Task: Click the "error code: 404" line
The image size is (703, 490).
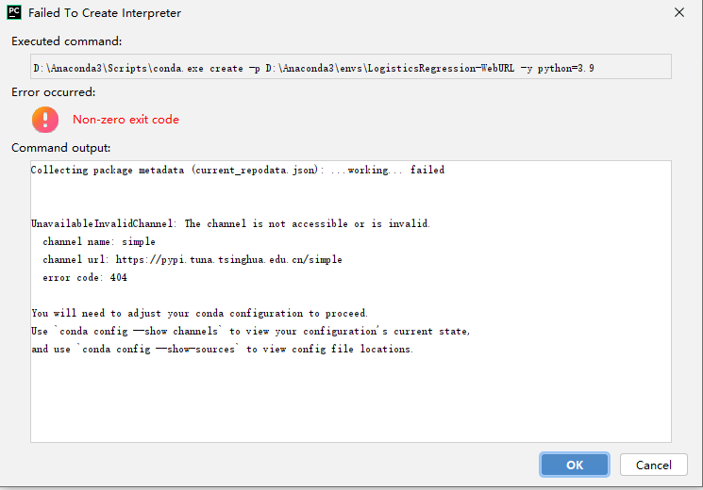Action: (85, 278)
